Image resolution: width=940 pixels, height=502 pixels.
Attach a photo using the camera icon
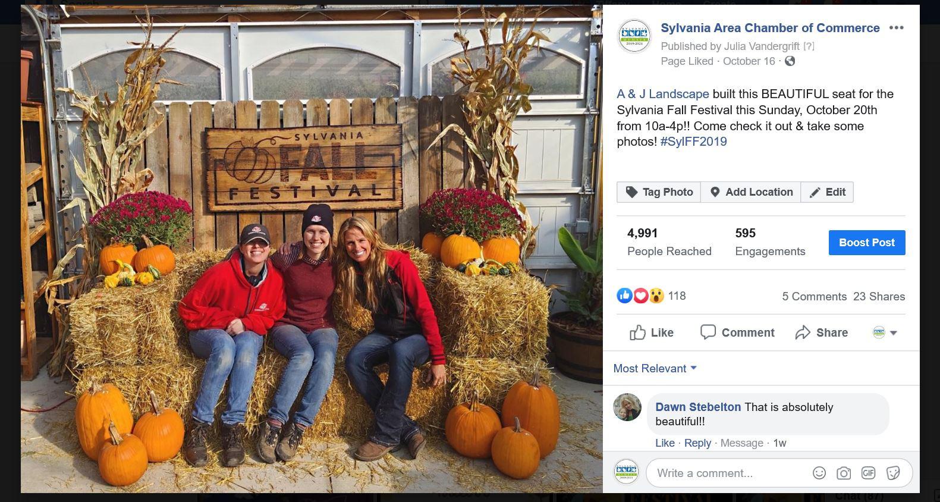pos(844,473)
